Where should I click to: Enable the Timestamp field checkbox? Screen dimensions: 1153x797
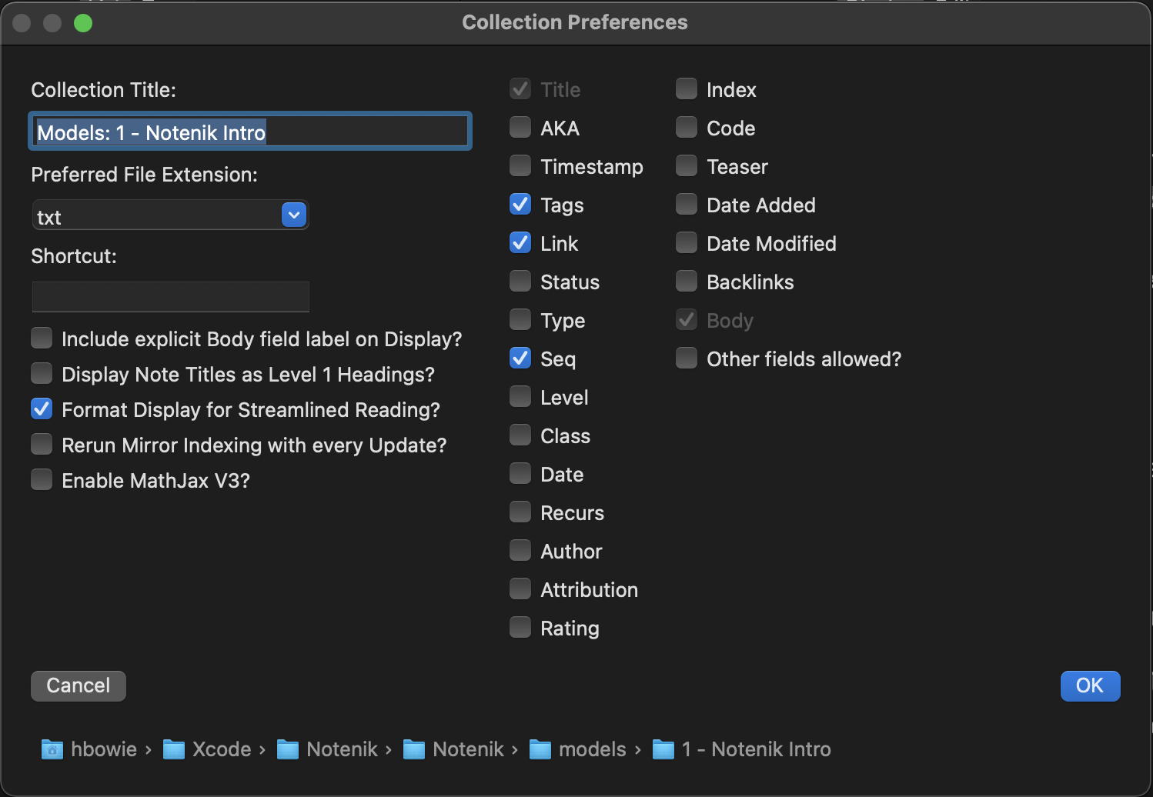(520, 166)
